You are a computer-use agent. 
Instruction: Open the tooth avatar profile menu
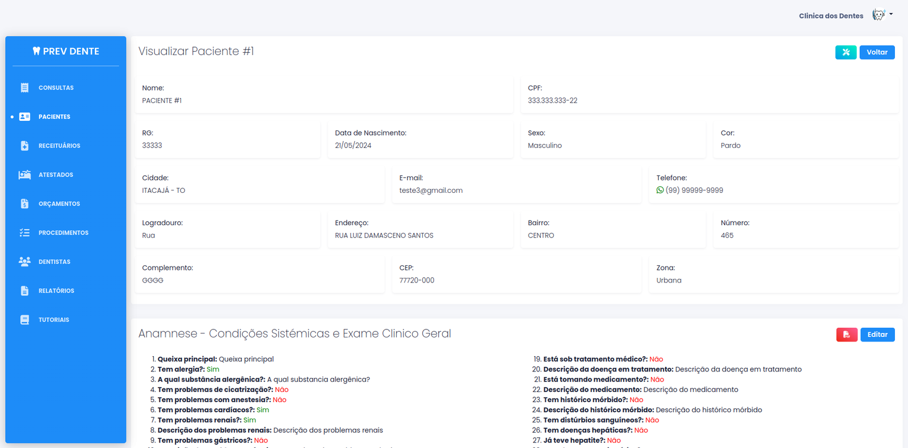(878, 15)
